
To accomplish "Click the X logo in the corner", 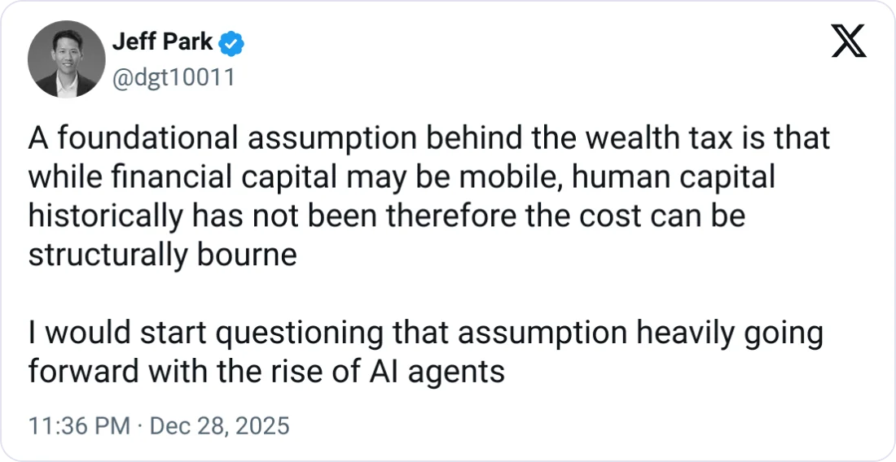I will pyautogui.click(x=848, y=41).
